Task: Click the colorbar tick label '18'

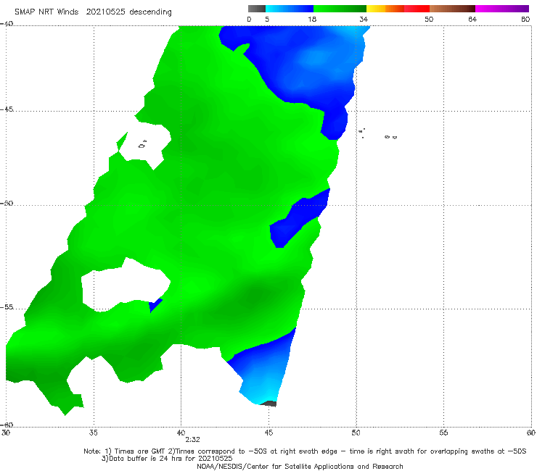Action: (x=312, y=19)
